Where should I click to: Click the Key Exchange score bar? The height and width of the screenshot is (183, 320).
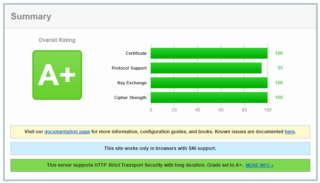click(x=209, y=83)
